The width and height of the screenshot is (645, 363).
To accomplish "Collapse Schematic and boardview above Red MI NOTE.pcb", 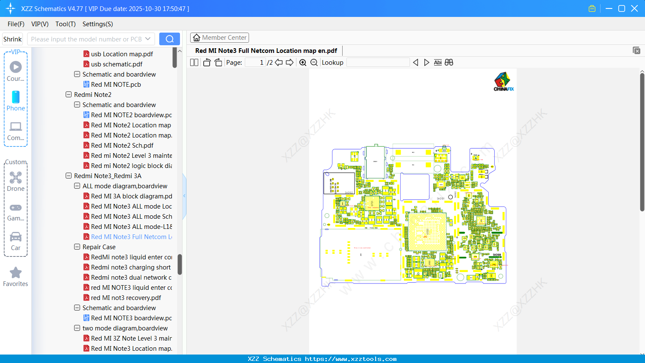I will coord(77,74).
